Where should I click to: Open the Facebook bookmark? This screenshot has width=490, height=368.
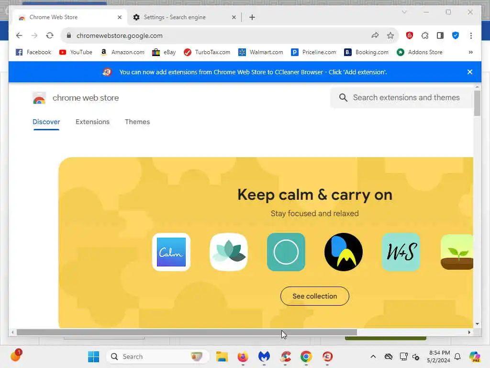click(33, 52)
